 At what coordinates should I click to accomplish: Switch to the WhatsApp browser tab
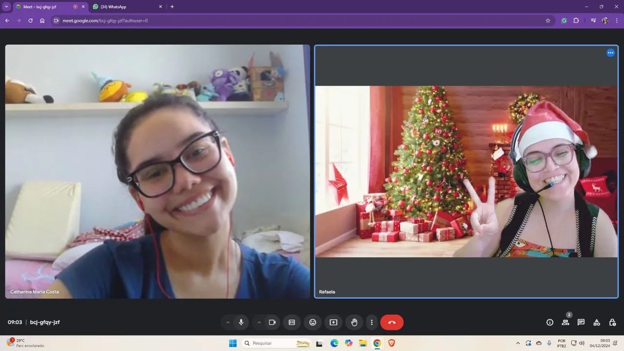pyautogui.click(x=127, y=7)
